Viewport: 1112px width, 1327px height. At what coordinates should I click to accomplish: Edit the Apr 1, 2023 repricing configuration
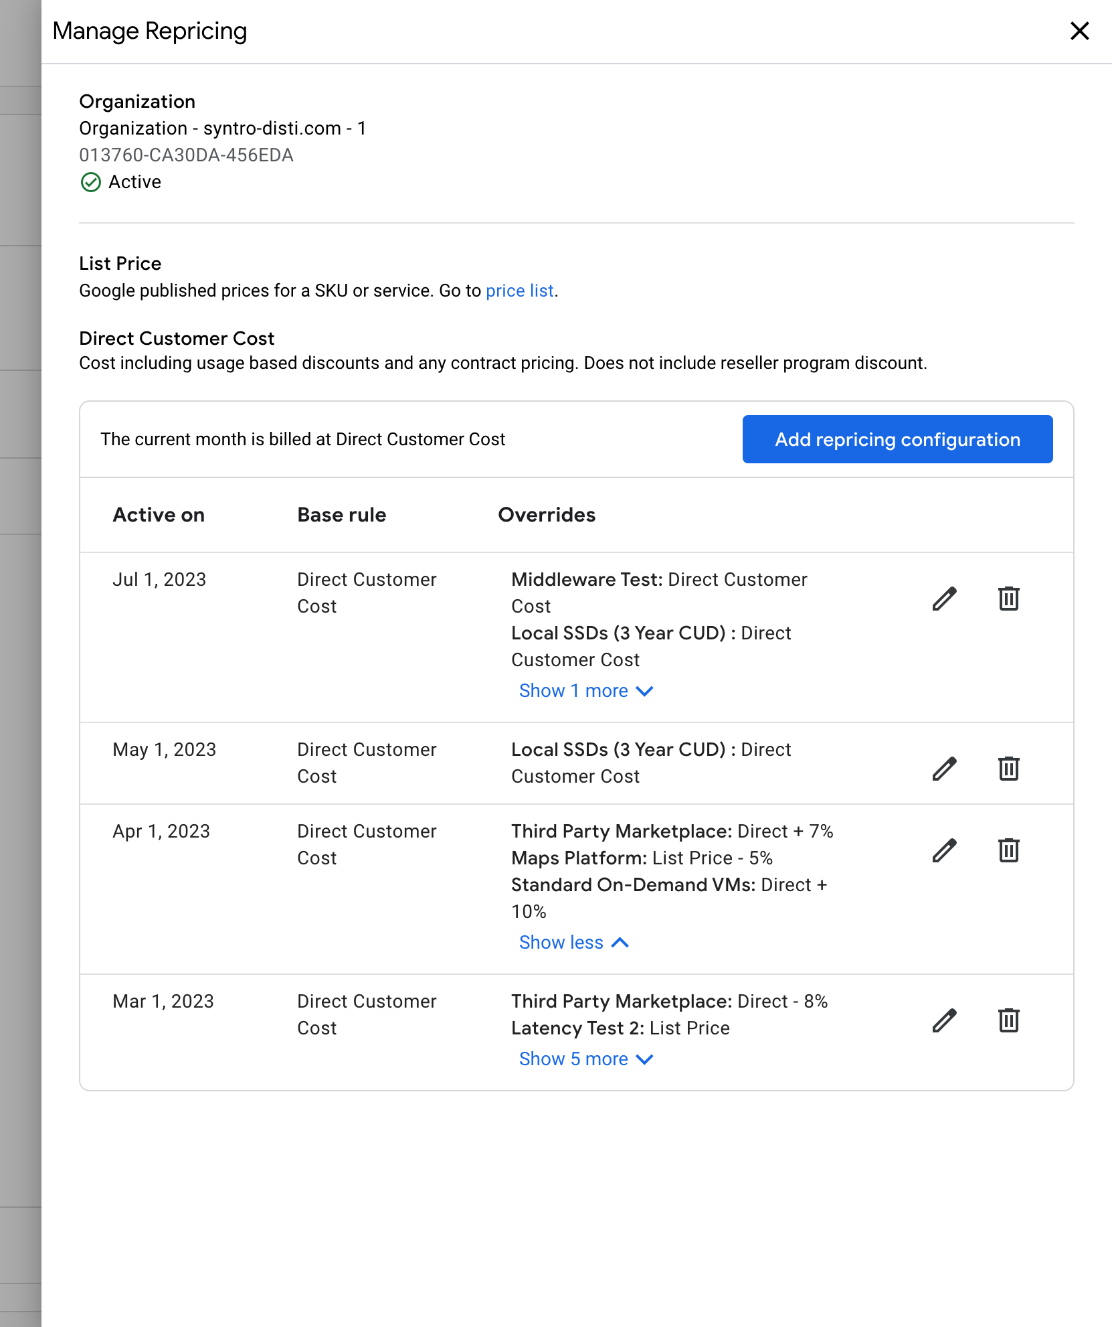(943, 850)
